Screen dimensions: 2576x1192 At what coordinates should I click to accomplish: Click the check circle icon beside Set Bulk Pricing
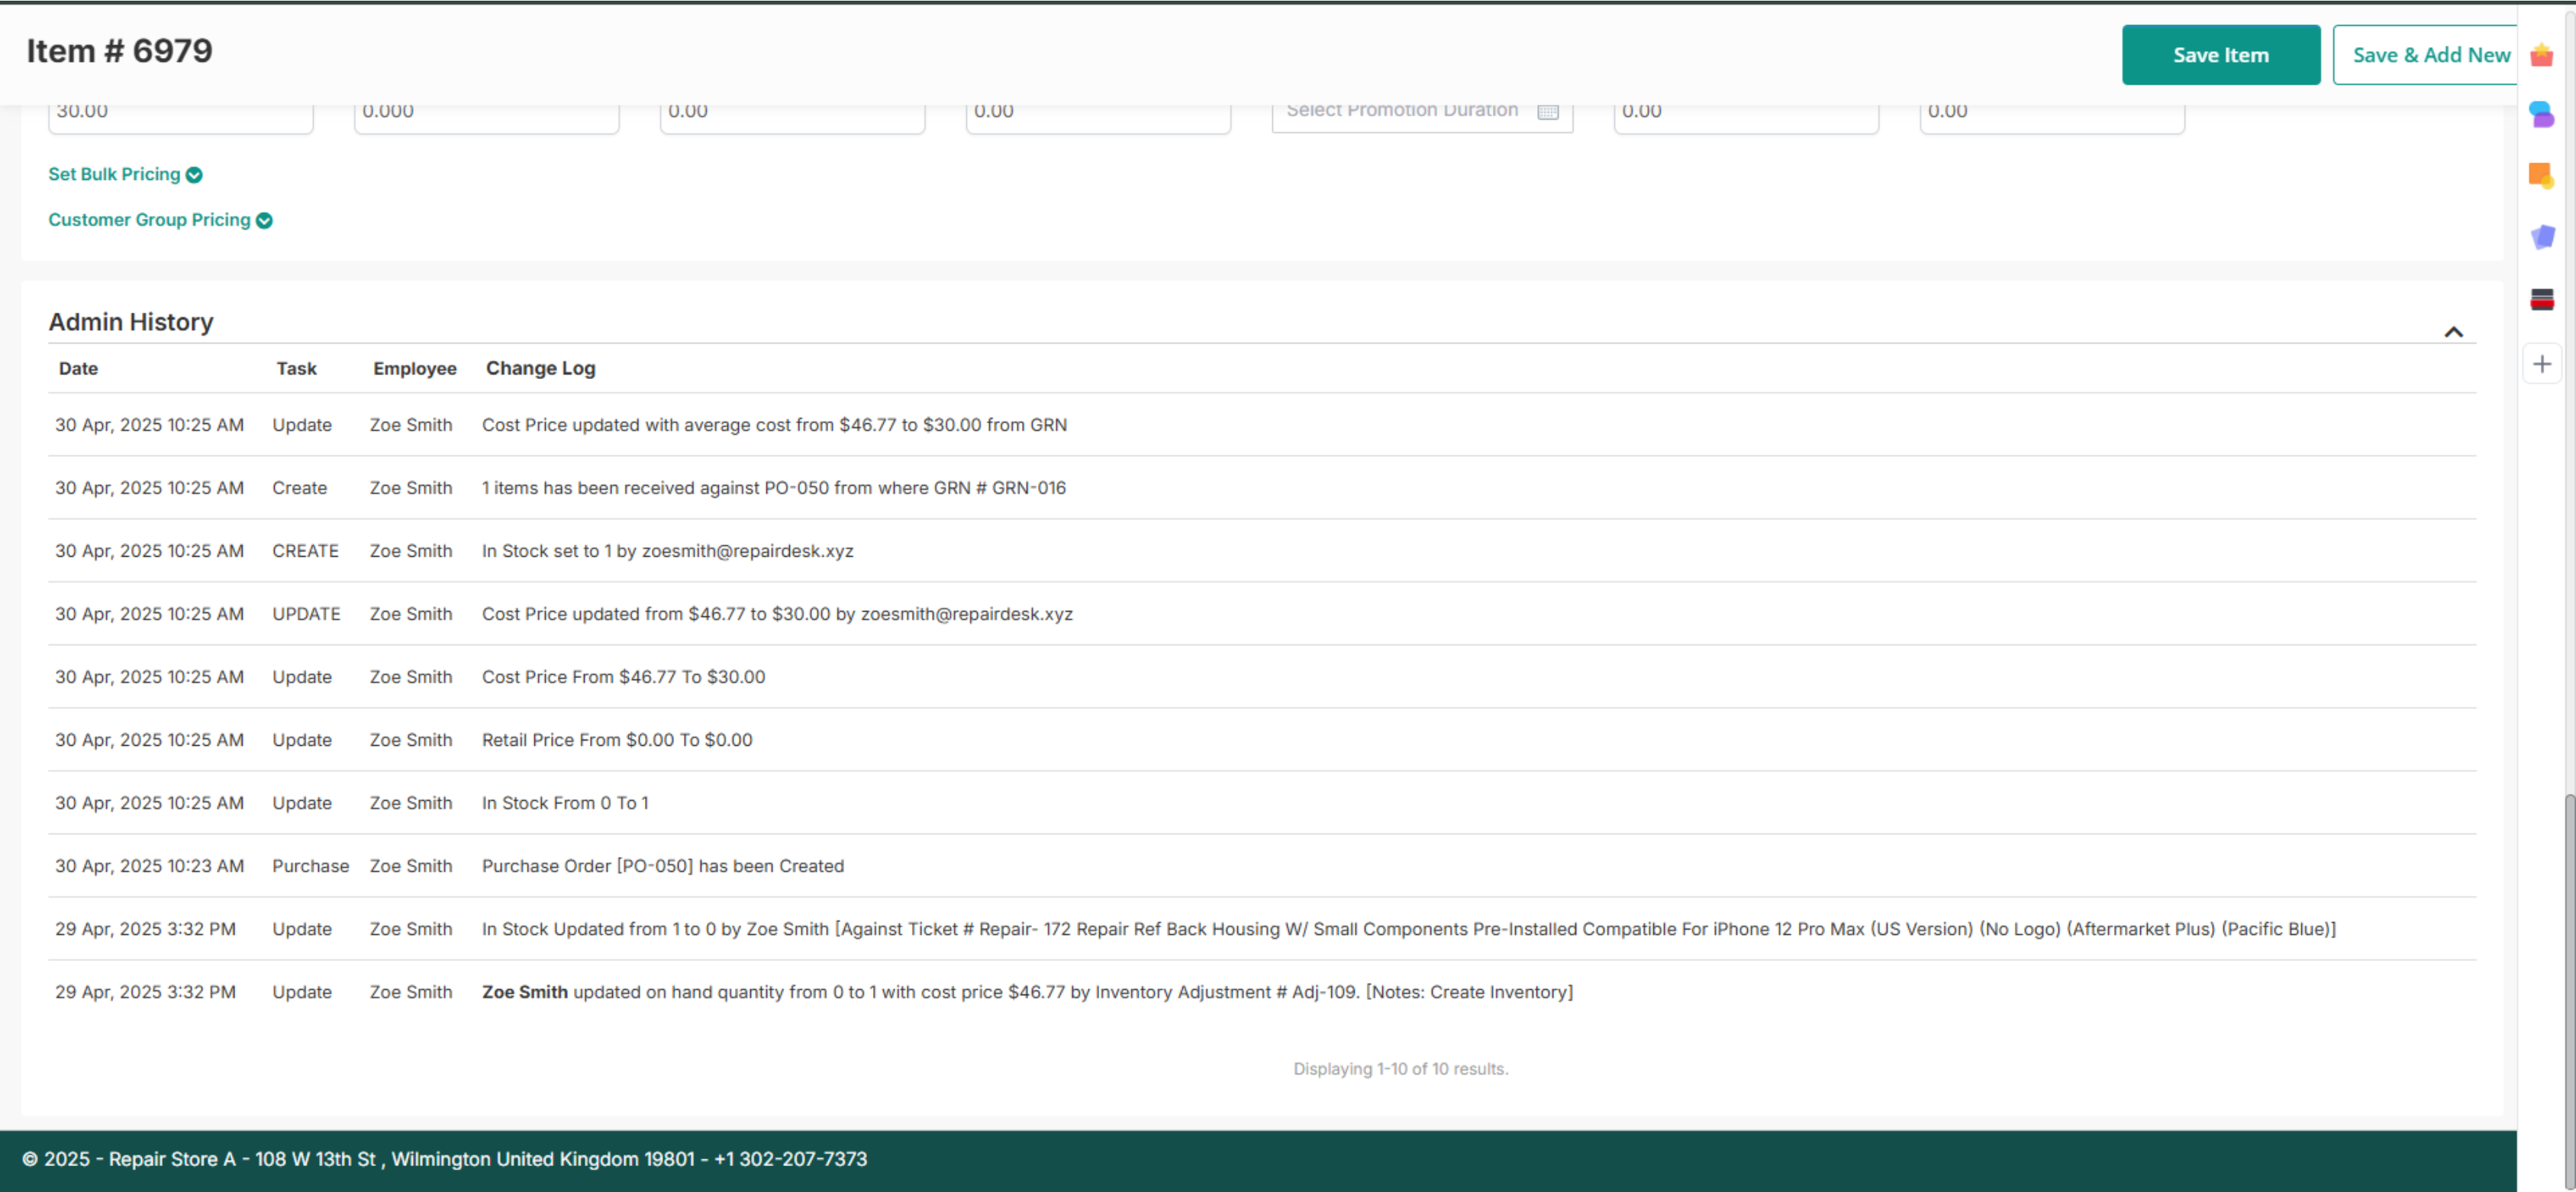point(194,175)
